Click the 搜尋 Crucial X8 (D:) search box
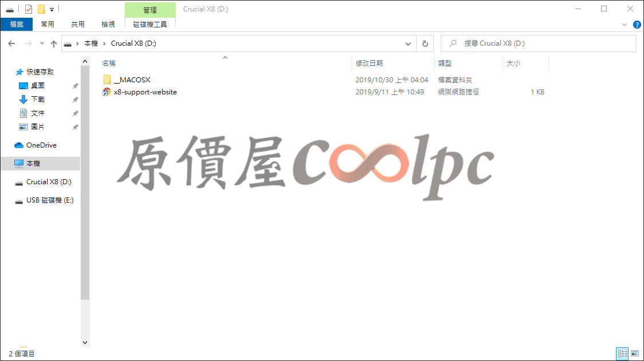 click(539, 43)
